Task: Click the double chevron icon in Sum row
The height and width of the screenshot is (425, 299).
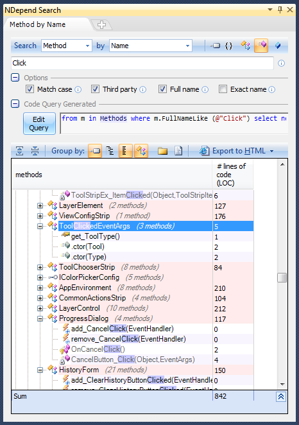Action: point(281,397)
